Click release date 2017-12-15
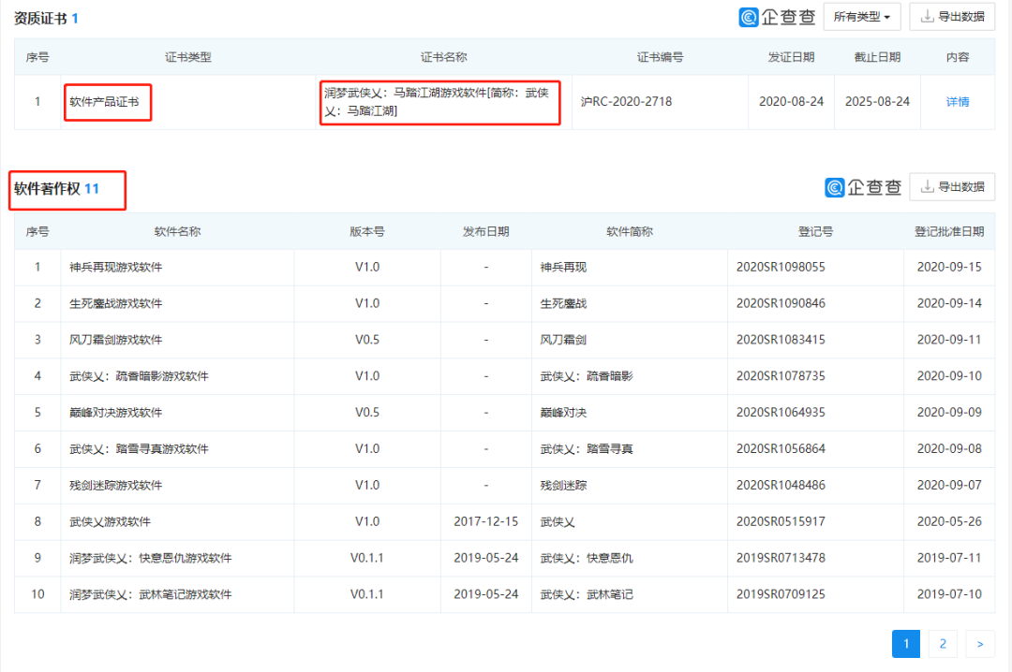Screen dimensions: 1012x672 pos(485,521)
